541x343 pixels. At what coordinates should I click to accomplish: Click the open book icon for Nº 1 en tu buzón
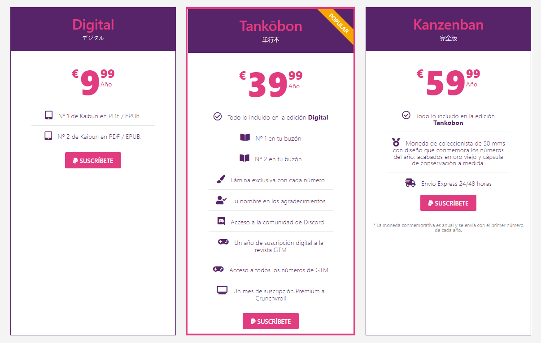click(245, 137)
